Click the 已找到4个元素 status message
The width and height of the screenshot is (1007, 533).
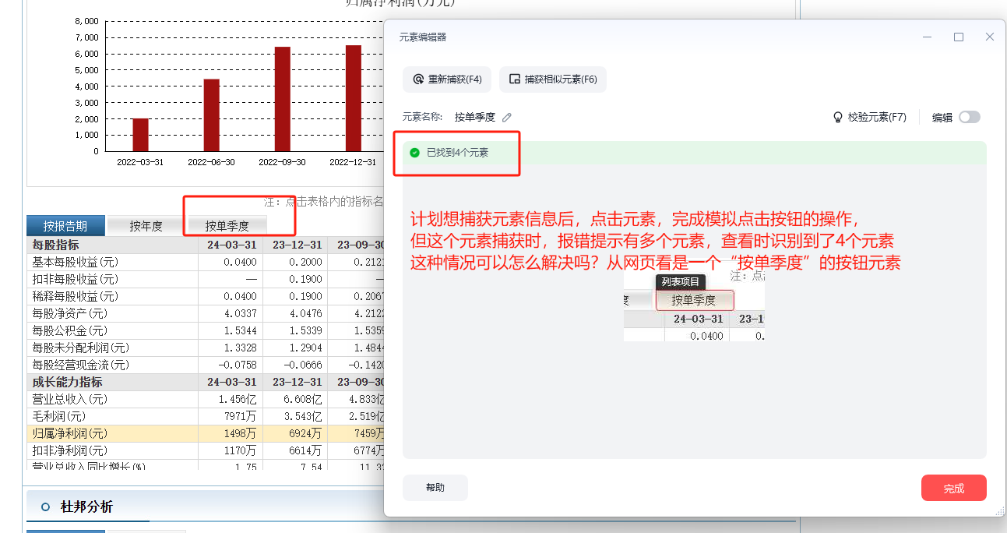457,153
